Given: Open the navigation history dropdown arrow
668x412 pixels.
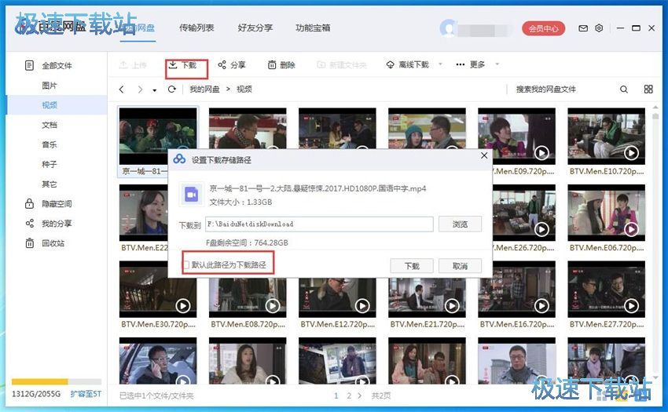Looking at the screenshot, I should point(154,90).
